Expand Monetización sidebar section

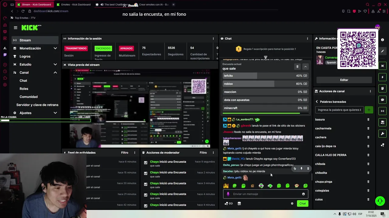point(55,48)
